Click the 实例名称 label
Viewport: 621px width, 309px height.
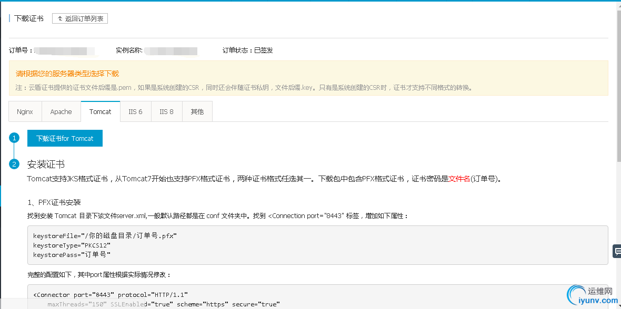click(129, 50)
